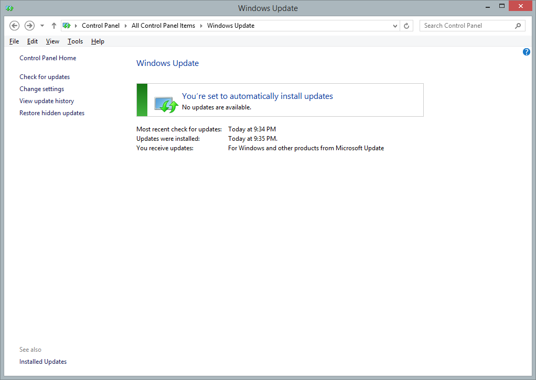Expand the address bar history dropdown
The width and height of the screenshot is (536, 380).
click(x=395, y=26)
